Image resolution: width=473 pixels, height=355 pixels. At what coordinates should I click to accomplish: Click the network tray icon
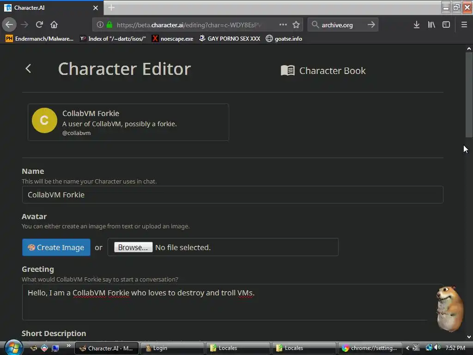click(429, 348)
